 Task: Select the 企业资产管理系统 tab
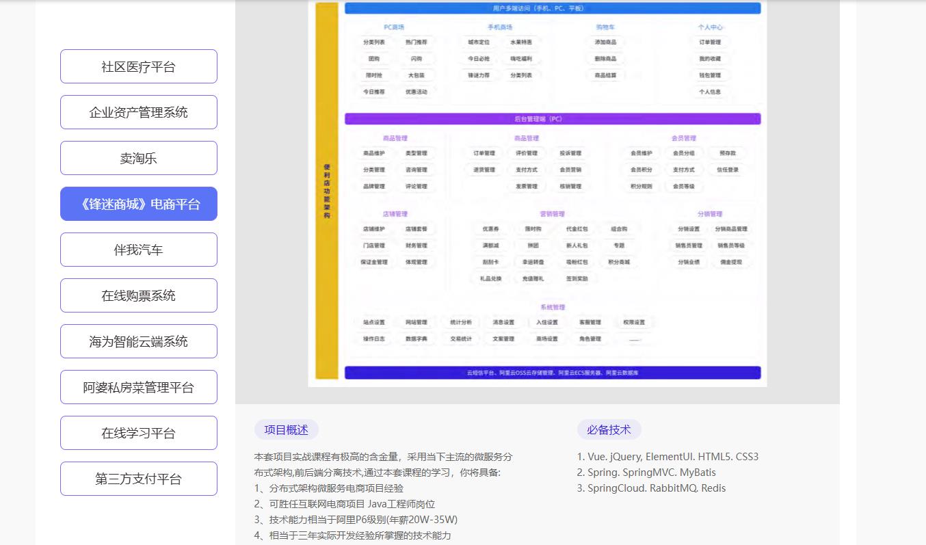138,112
